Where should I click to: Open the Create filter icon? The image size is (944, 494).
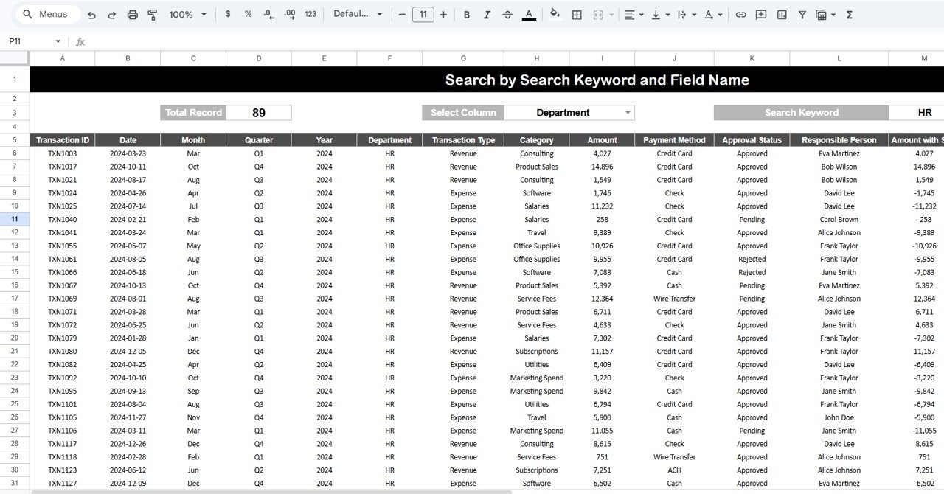tap(802, 14)
